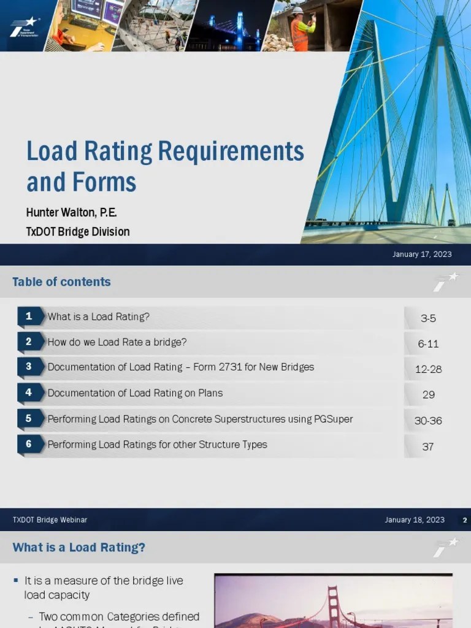
Task: Click 'It is a measure of the bridge live load capacity' bullet
Action: 103,588
